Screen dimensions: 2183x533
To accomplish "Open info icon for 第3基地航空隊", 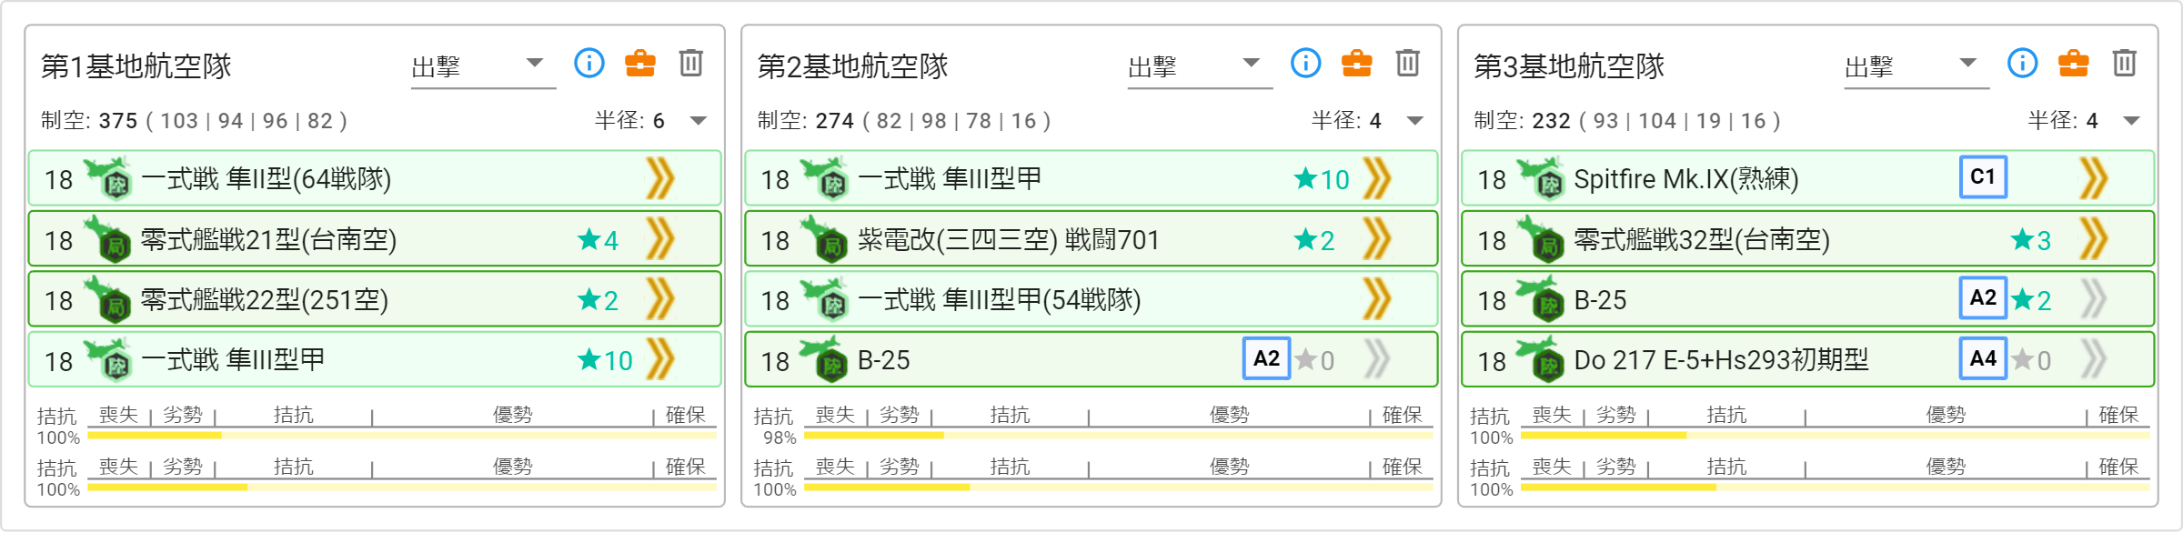I will [x=2023, y=63].
